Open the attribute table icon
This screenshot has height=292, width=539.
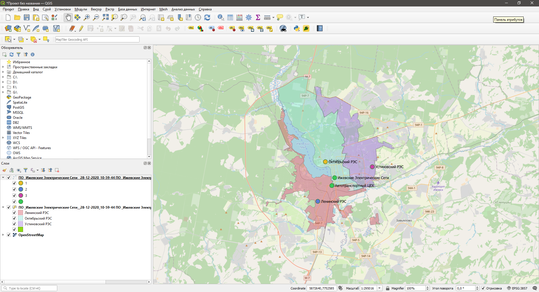tap(230, 17)
